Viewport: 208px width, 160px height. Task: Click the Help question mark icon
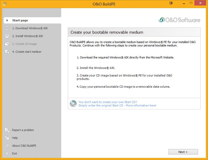(7, 138)
